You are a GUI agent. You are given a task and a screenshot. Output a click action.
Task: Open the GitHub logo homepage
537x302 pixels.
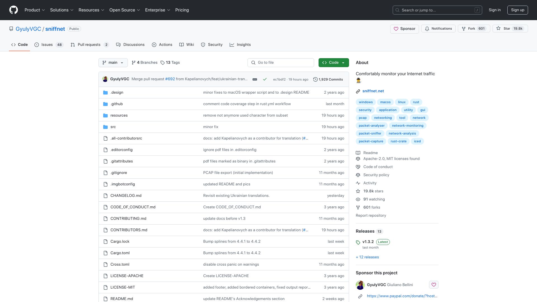tap(13, 10)
